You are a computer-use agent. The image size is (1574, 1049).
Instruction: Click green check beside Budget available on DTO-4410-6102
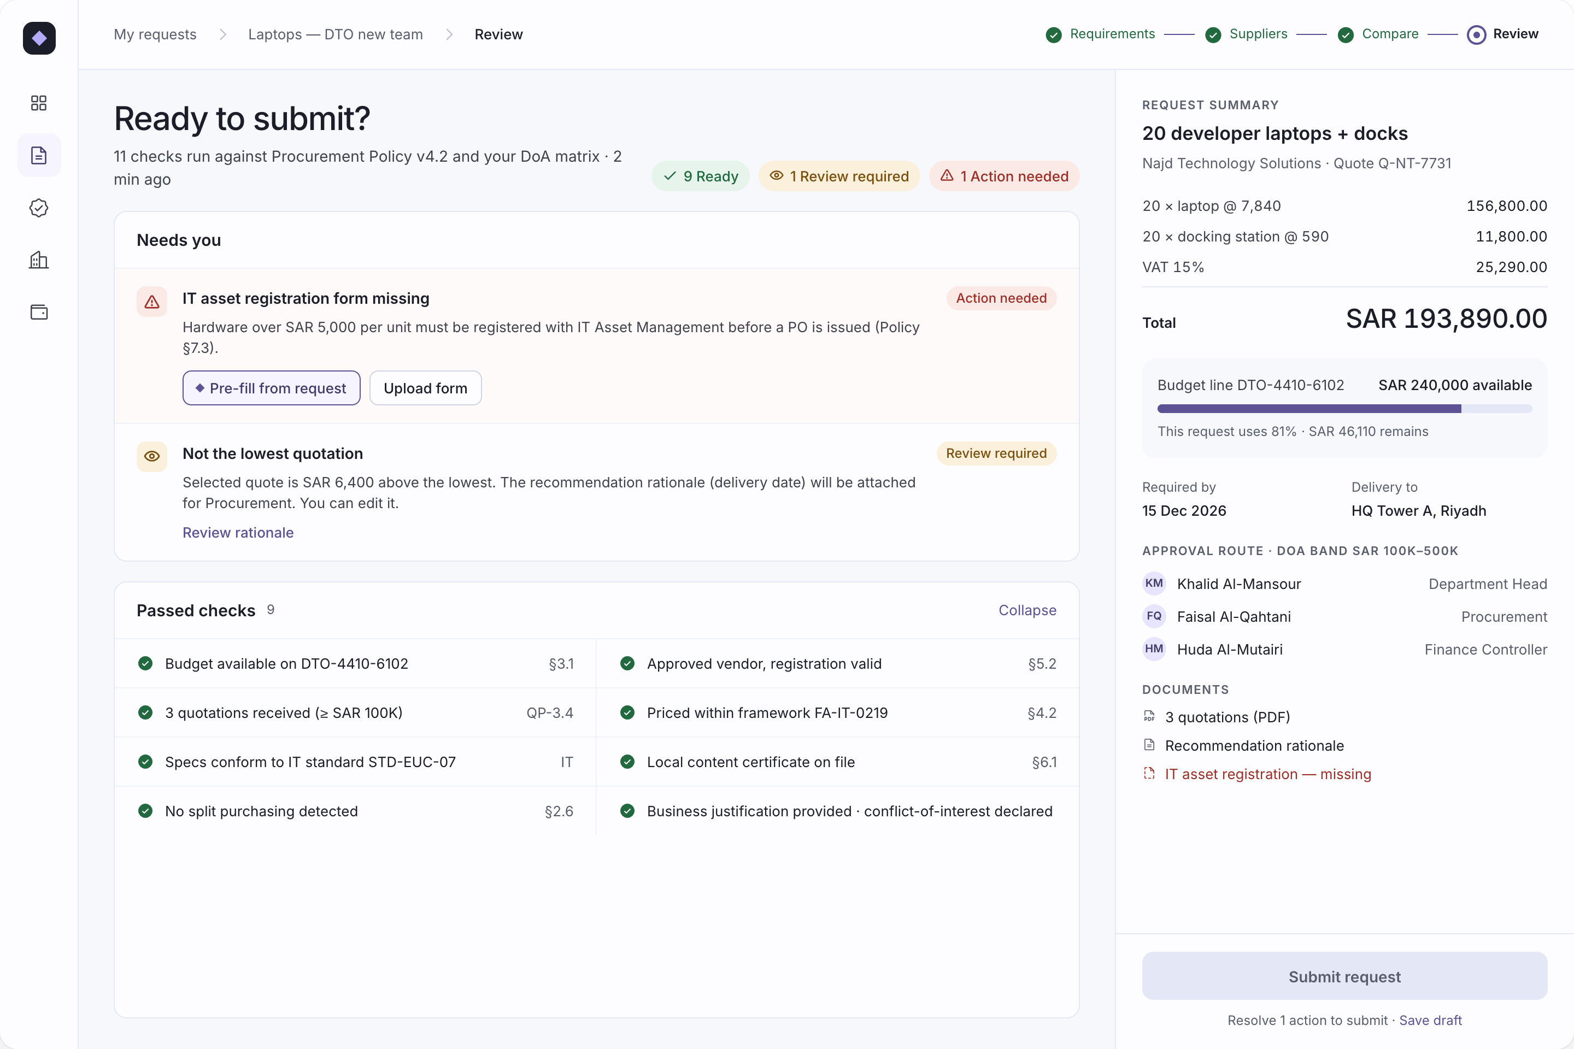pyautogui.click(x=145, y=664)
